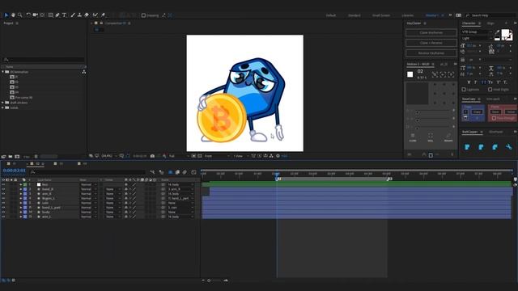Screen dimensions: 518x291
Task: Hide the coin layer eye
Action: pyautogui.click(x=3, y=203)
